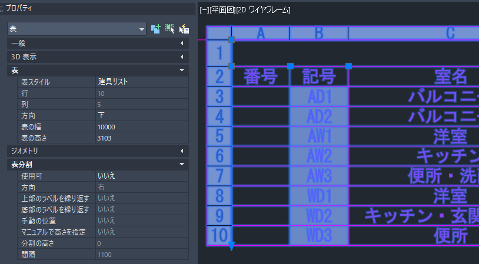
Task: Open Quick Select from properties panel
Action: 184,28
